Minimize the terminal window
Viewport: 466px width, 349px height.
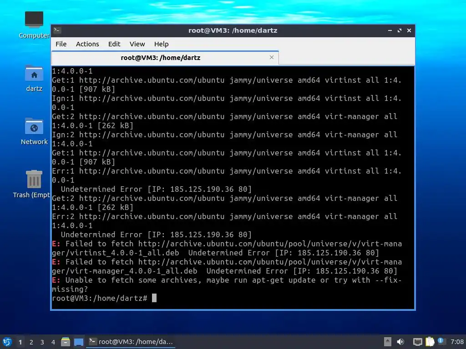point(390,30)
